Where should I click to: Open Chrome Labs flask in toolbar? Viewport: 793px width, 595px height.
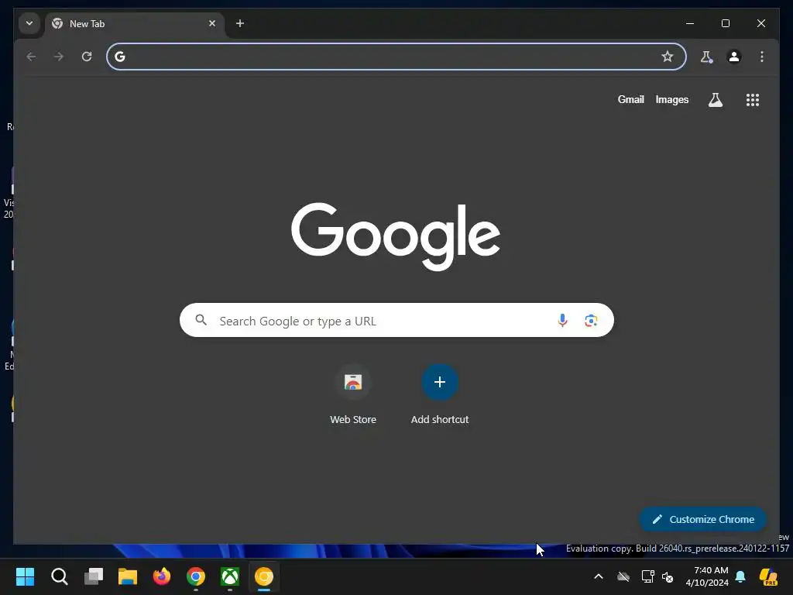click(706, 57)
